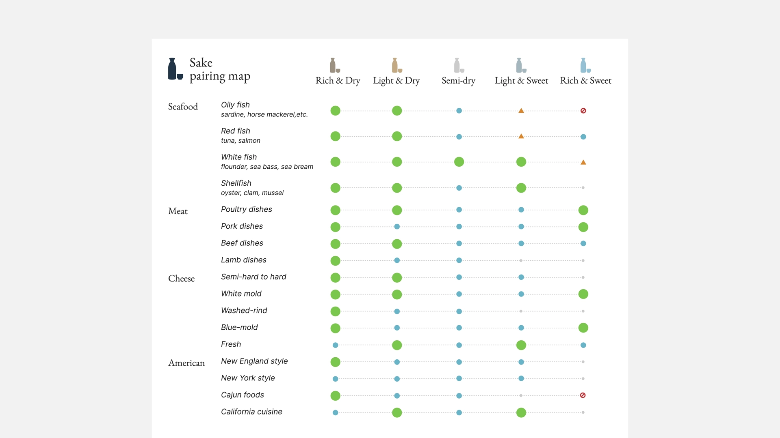
Task: Select the Seafood category heading
Action: click(183, 107)
